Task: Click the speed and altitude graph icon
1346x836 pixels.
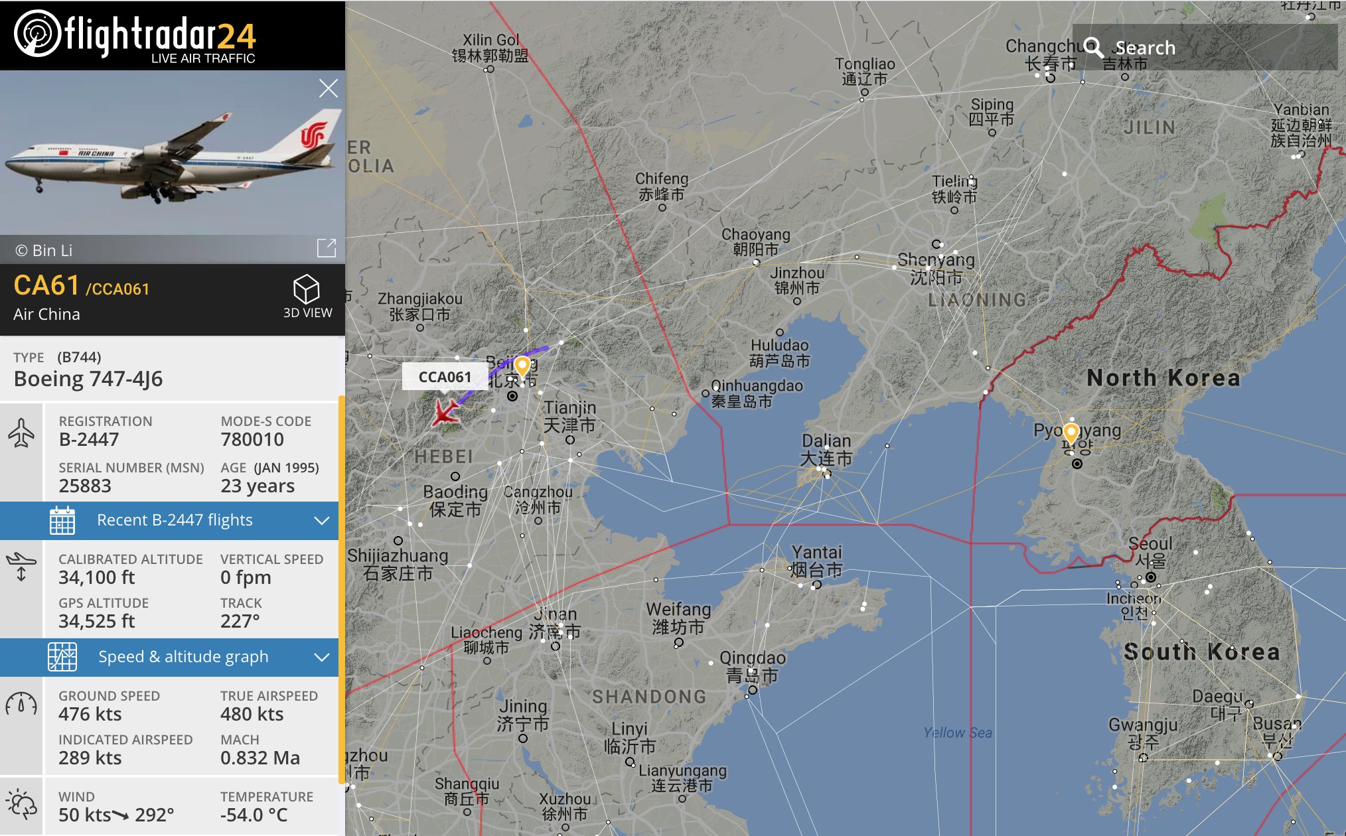Action: click(x=62, y=657)
